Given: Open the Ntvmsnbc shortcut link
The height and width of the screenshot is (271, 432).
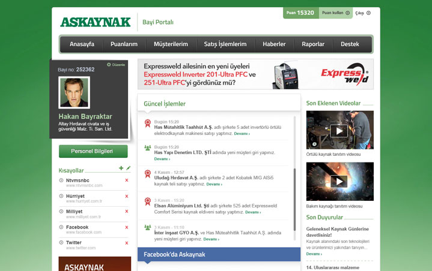Looking at the screenshot, I should (78, 180).
